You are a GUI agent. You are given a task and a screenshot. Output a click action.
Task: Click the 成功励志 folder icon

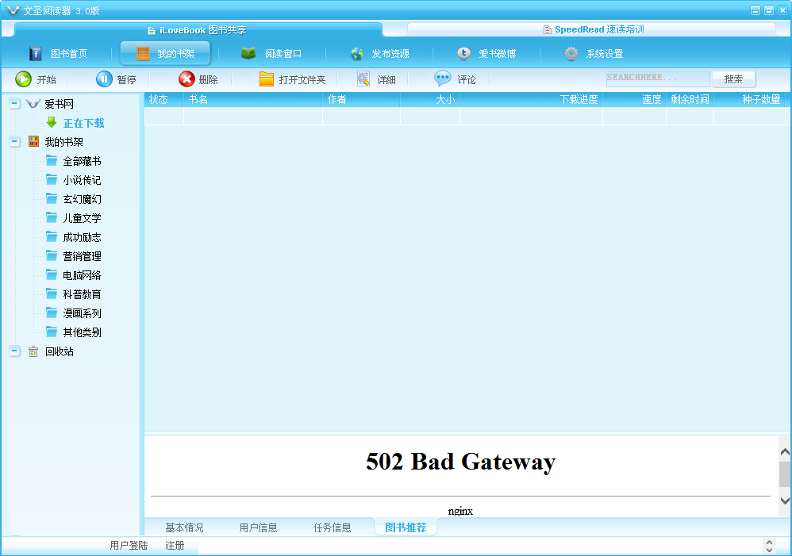(52, 237)
